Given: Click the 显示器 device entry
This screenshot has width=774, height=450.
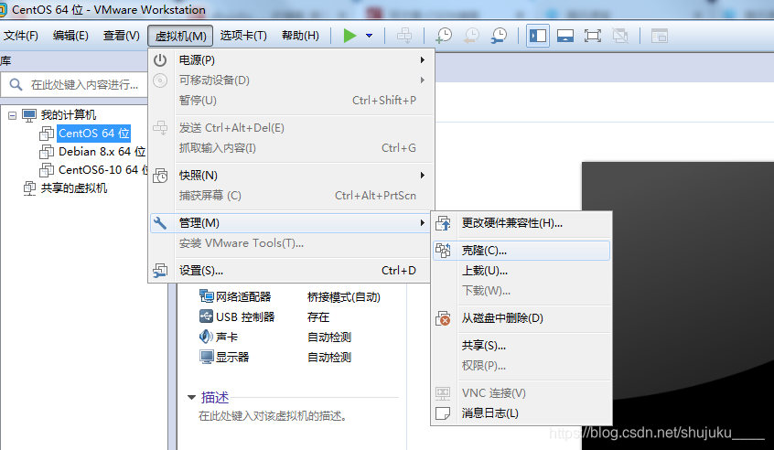Looking at the screenshot, I should 232,358.
